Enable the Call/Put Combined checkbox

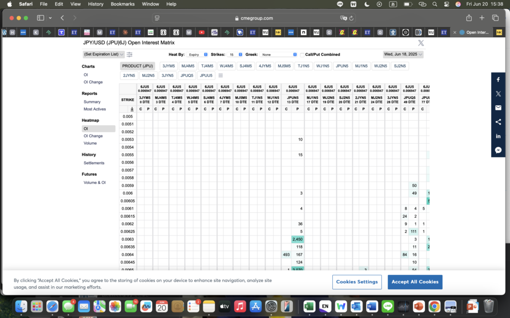click(302, 55)
